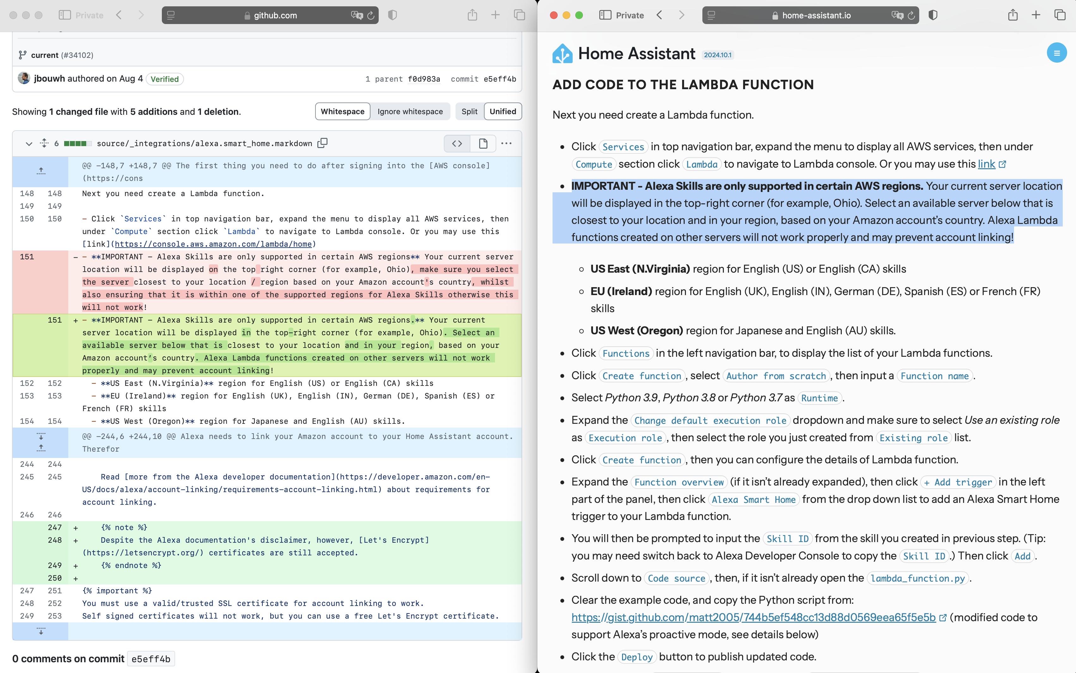Click the Home Assistant logo icon
This screenshot has width=1076, height=673.
click(562, 54)
